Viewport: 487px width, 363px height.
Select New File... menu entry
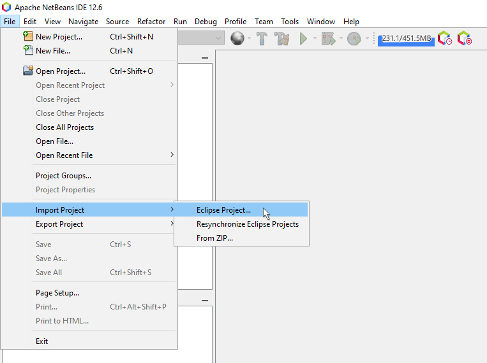click(89, 50)
